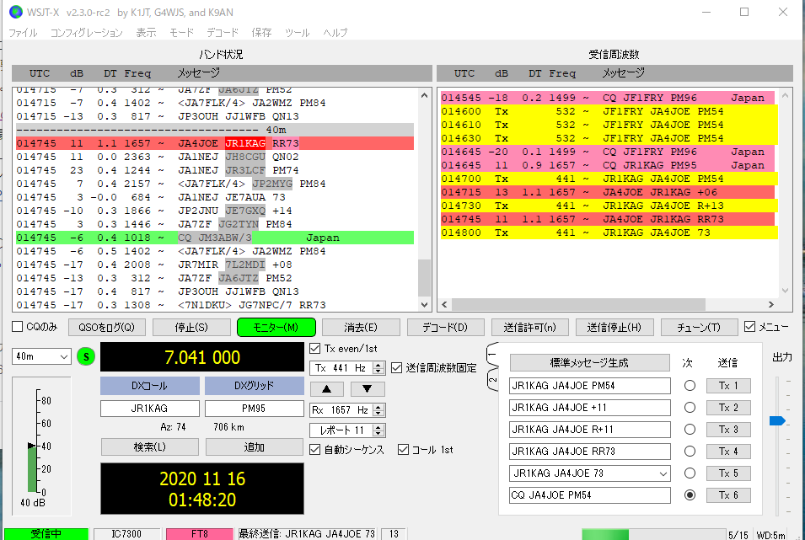Click the Rx 1657 Hz frequency stepper
The image size is (805, 540).
pos(378,409)
